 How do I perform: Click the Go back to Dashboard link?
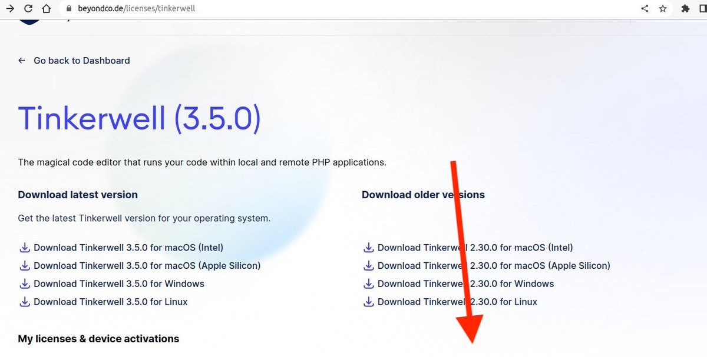(x=82, y=61)
